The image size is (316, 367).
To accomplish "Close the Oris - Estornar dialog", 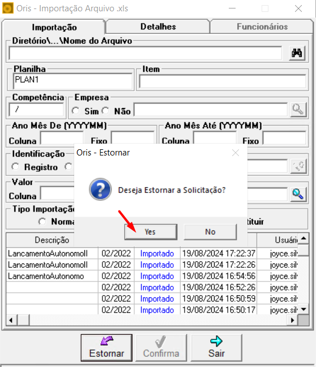I will (236, 153).
